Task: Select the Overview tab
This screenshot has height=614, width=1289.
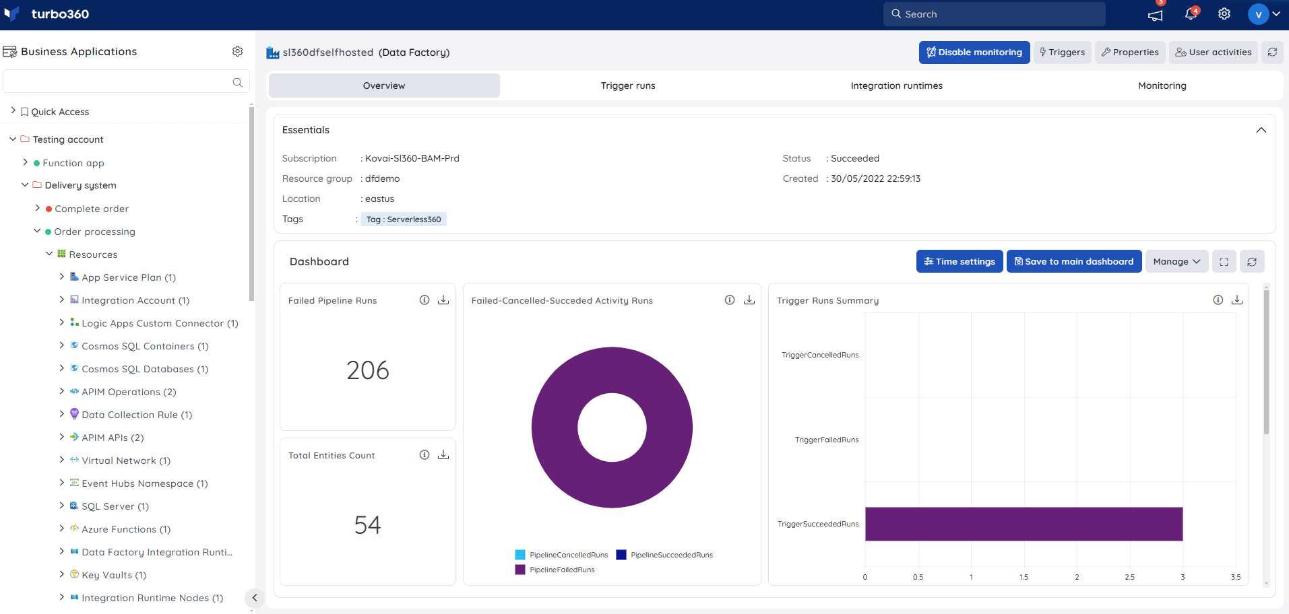Action: (x=384, y=86)
